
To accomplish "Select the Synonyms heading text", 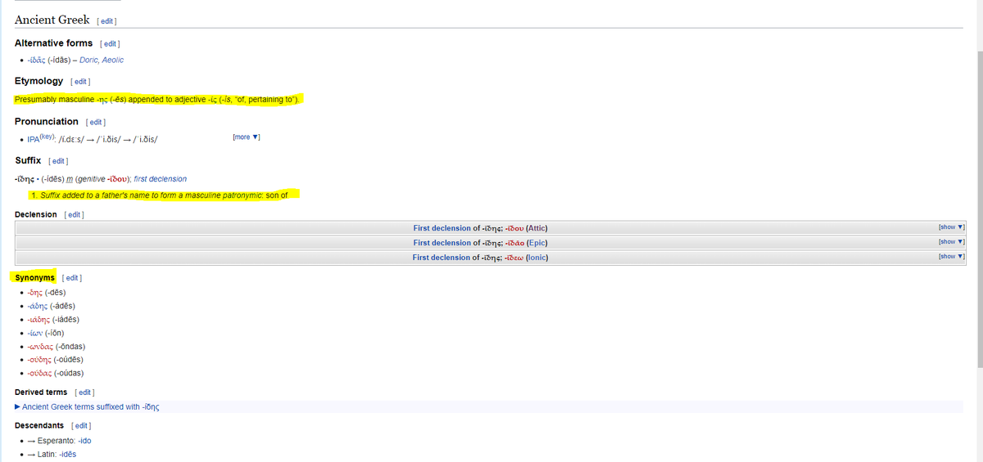I will [34, 278].
